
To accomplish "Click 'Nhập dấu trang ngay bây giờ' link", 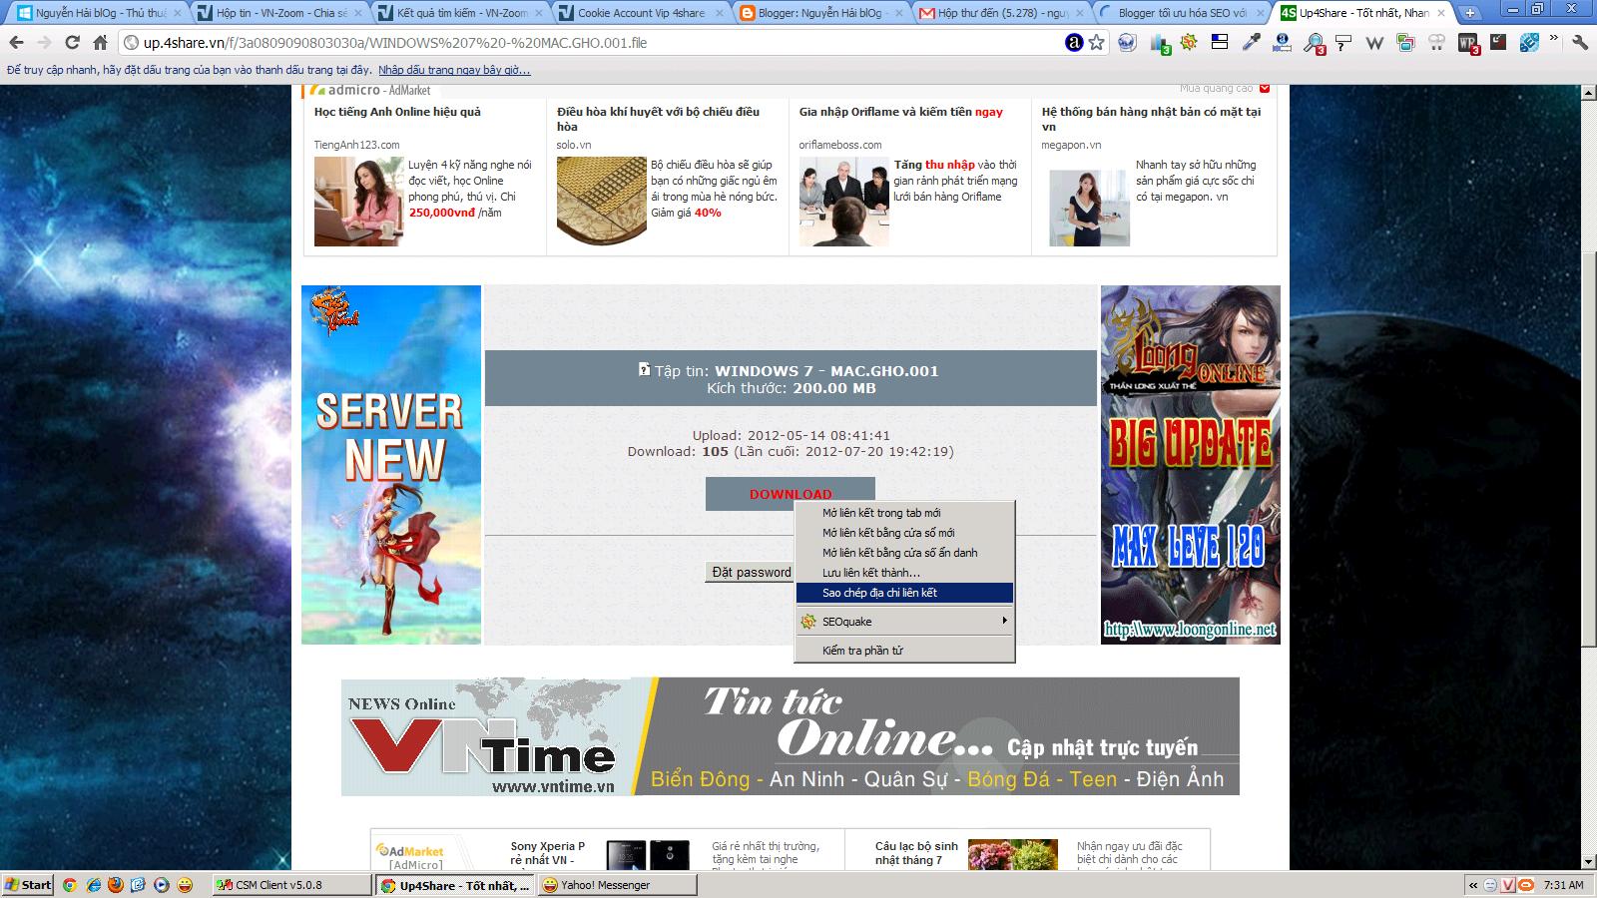I will [x=454, y=70].
